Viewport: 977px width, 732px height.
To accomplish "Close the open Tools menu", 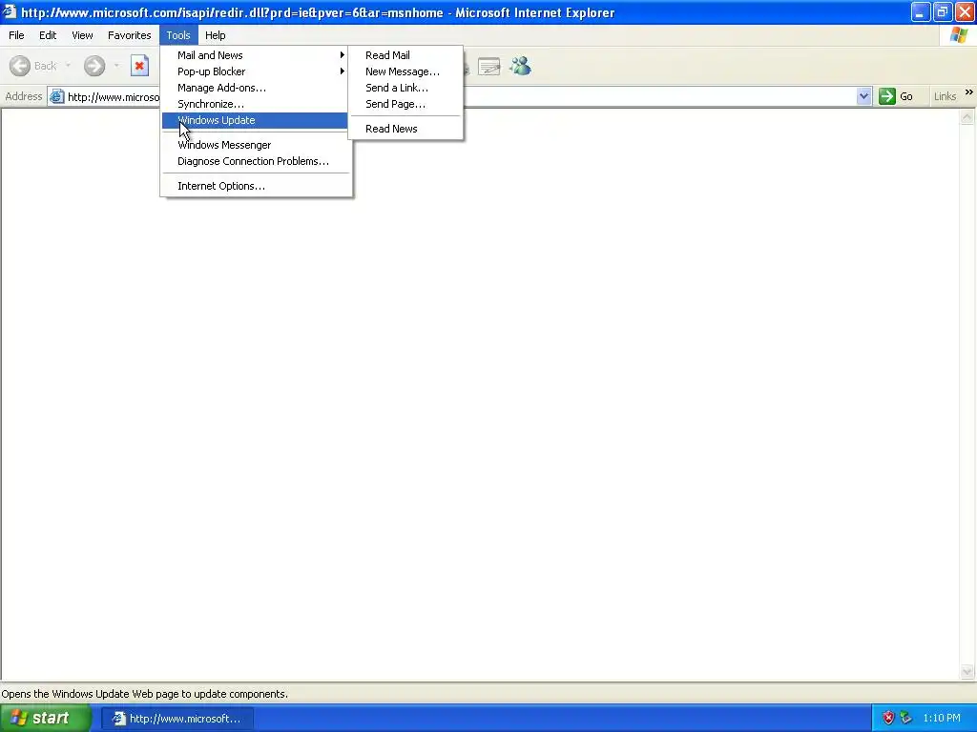I will 178,35.
